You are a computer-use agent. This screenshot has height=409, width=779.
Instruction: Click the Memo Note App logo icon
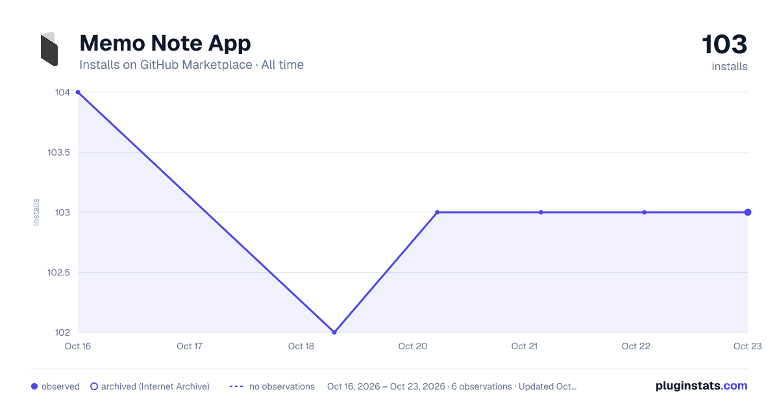tap(49, 49)
